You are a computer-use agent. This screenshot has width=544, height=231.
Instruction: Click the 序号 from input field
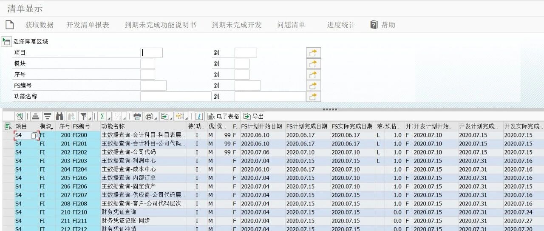147,75
